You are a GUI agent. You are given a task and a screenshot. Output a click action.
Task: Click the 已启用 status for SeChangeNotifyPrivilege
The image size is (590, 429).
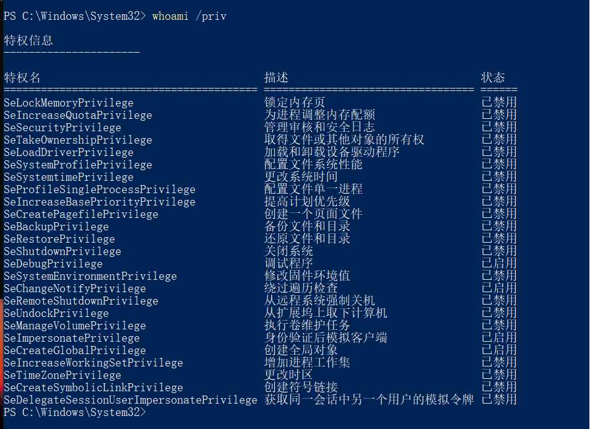(499, 288)
